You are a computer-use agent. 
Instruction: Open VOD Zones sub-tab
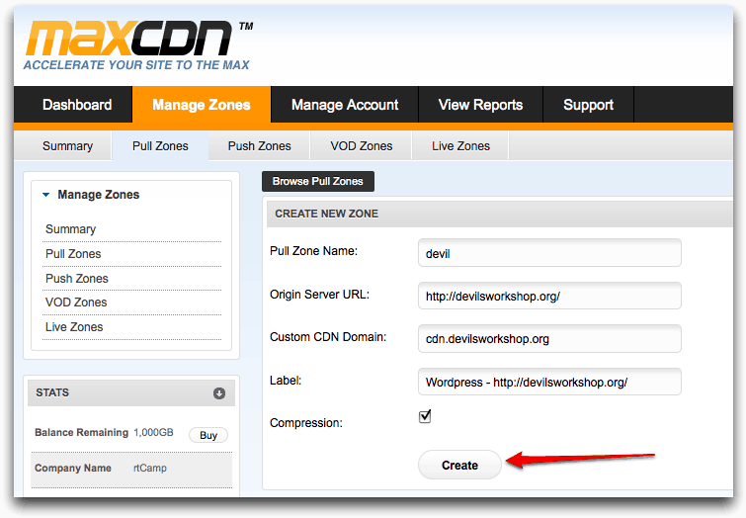coord(362,146)
